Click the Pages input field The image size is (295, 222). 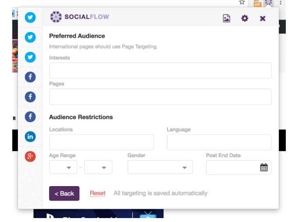coord(160,97)
